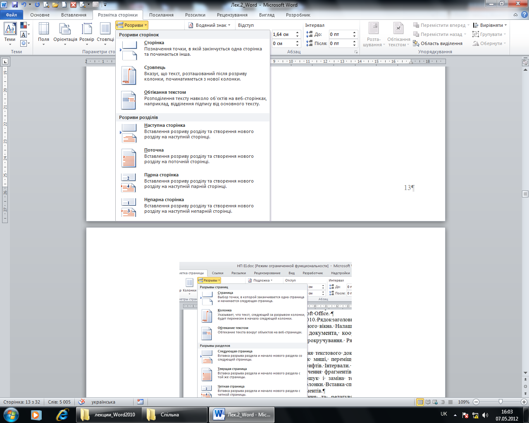Collapse the Розриви breaks dropdown

pyautogui.click(x=132, y=25)
